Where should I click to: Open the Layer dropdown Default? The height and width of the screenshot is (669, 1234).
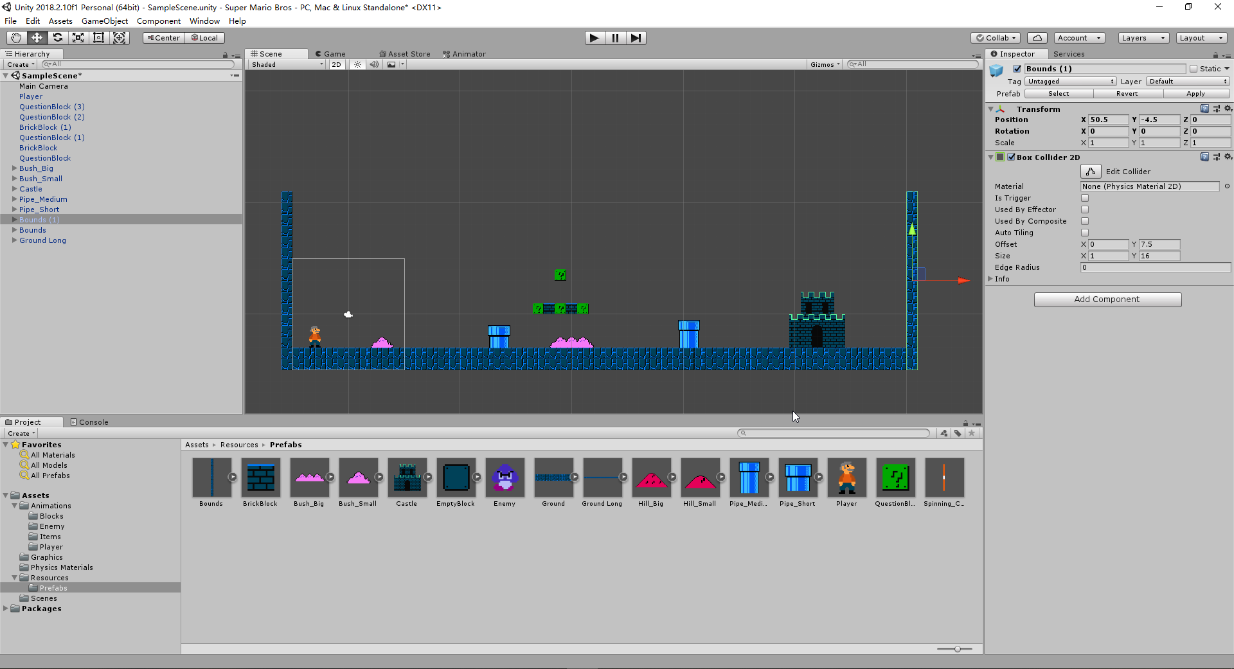[x=1188, y=82]
